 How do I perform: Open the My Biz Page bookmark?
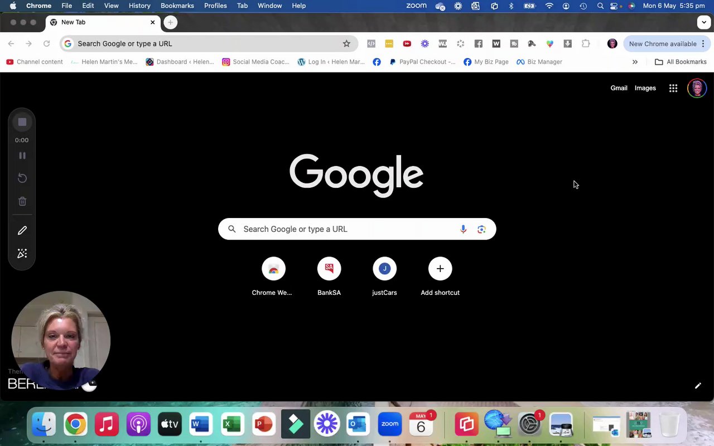click(486, 62)
